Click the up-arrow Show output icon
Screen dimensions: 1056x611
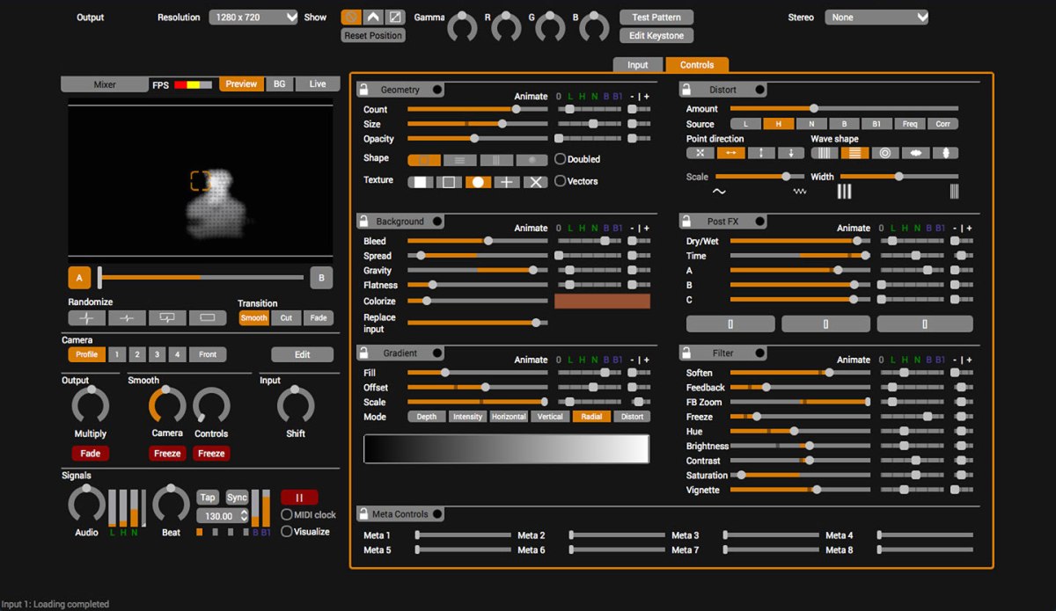(x=373, y=17)
